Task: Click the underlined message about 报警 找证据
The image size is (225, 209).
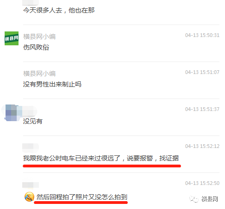Action: click(101, 158)
